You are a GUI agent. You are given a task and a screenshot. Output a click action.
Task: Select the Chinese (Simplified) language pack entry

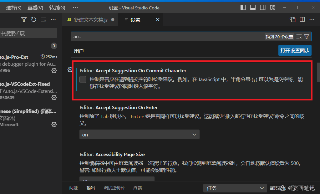tap(28, 118)
